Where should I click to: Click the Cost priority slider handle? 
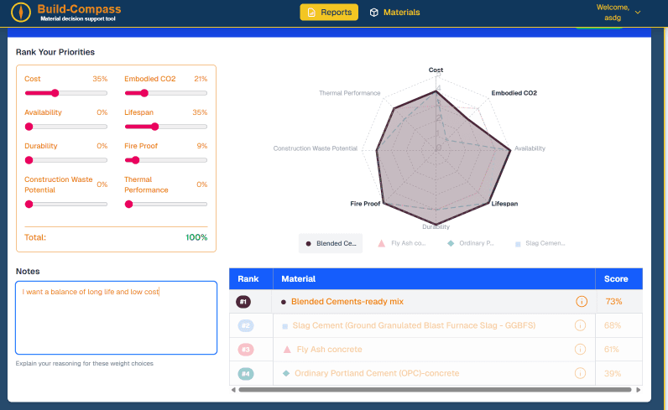[55, 93]
